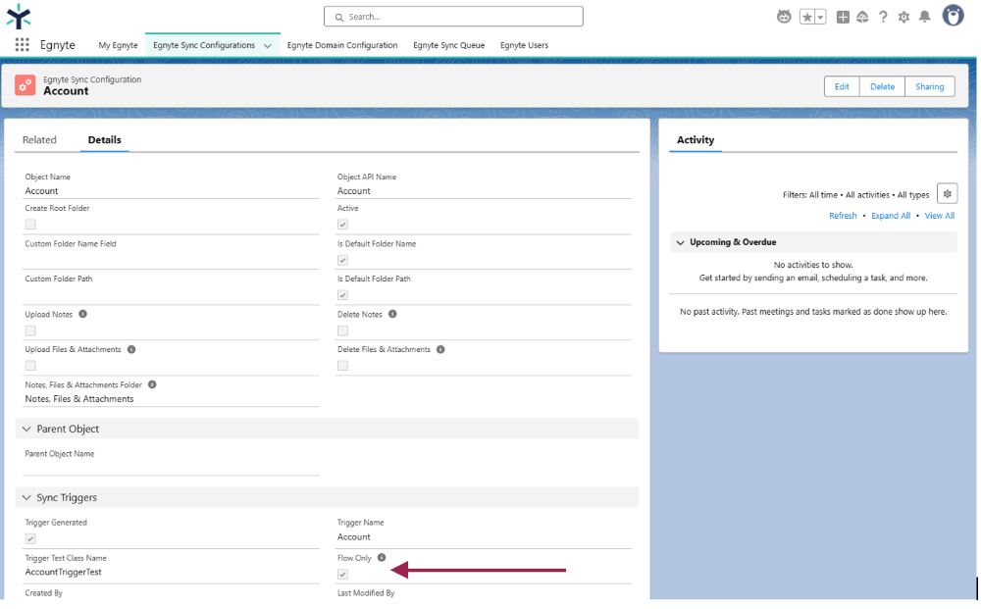Toggle the Trigger Generated checkbox

[x=30, y=539]
